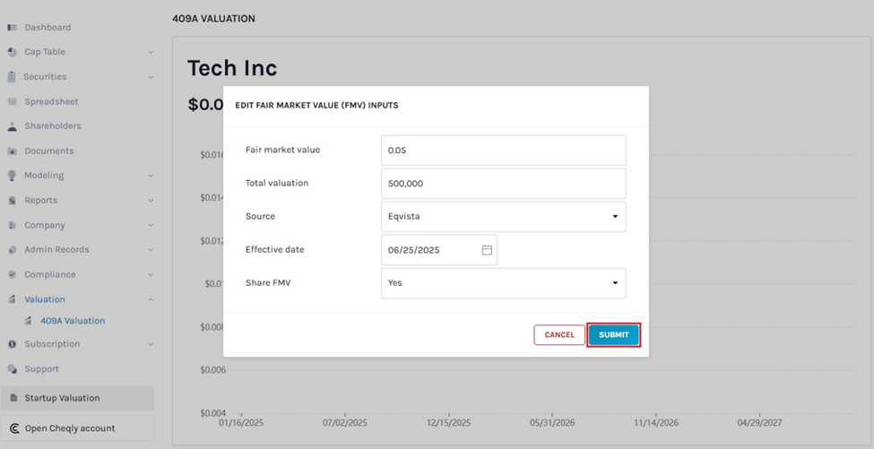Click the chart date label 05/31/2026
The image size is (874, 449).
pos(552,423)
